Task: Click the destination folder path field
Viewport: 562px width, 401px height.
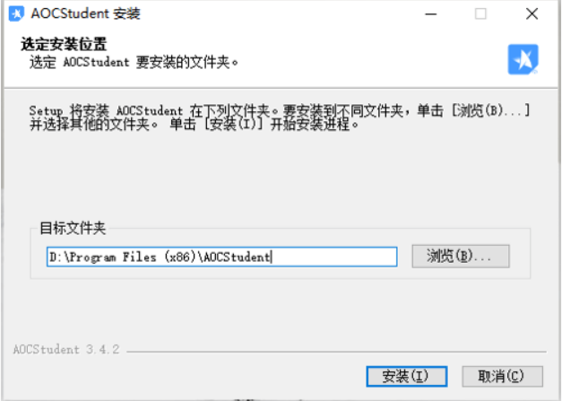Action: [x=222, y=257]
